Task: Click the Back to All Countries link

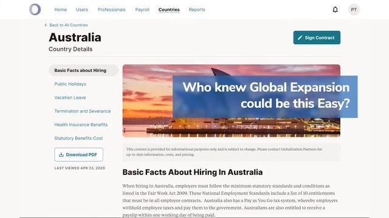Action: [x=69, y=25]
